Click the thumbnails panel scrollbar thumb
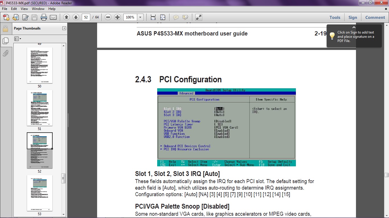The height and width of the screenshot is (218, 389). (64, 179)
